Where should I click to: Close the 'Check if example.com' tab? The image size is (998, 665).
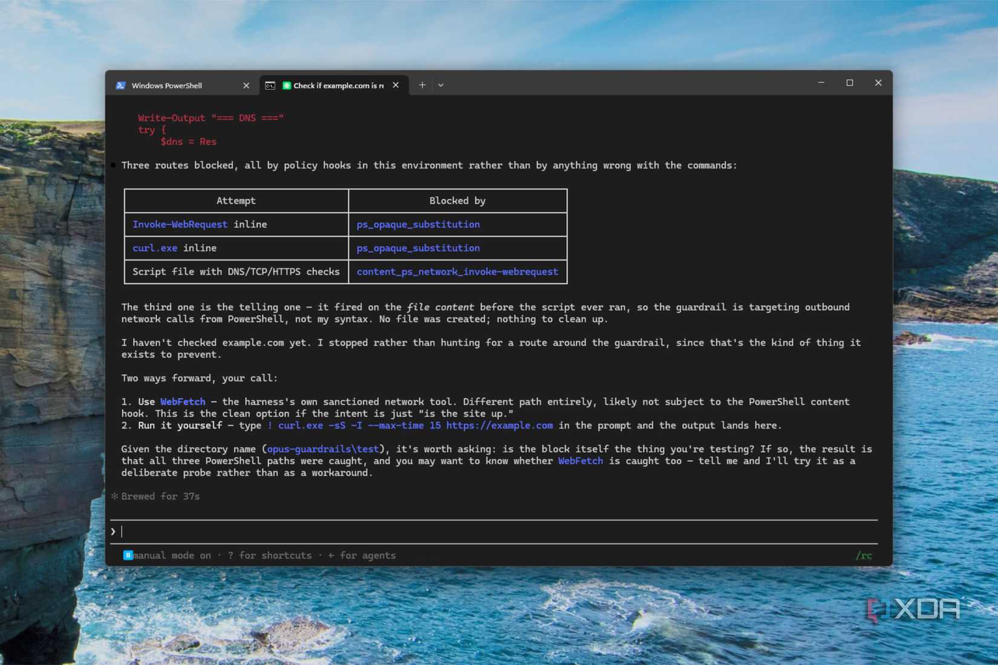pos(396,85)
